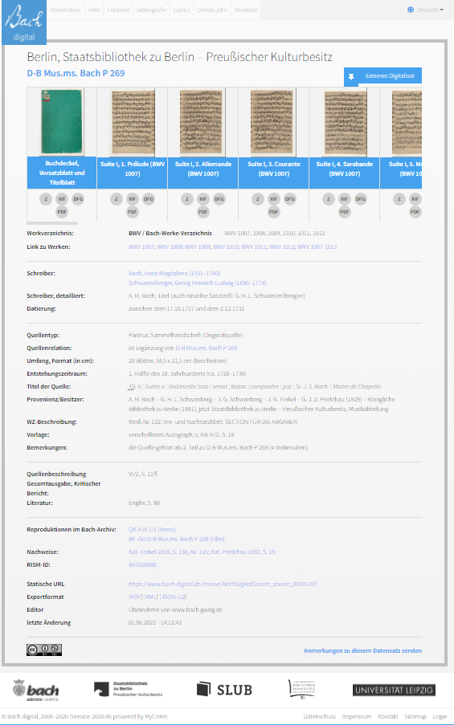The height and width of the screenshot is (725, 454).
Task: Open Bach, Anna Magdalena scribe link
Action: coord(174,273)
